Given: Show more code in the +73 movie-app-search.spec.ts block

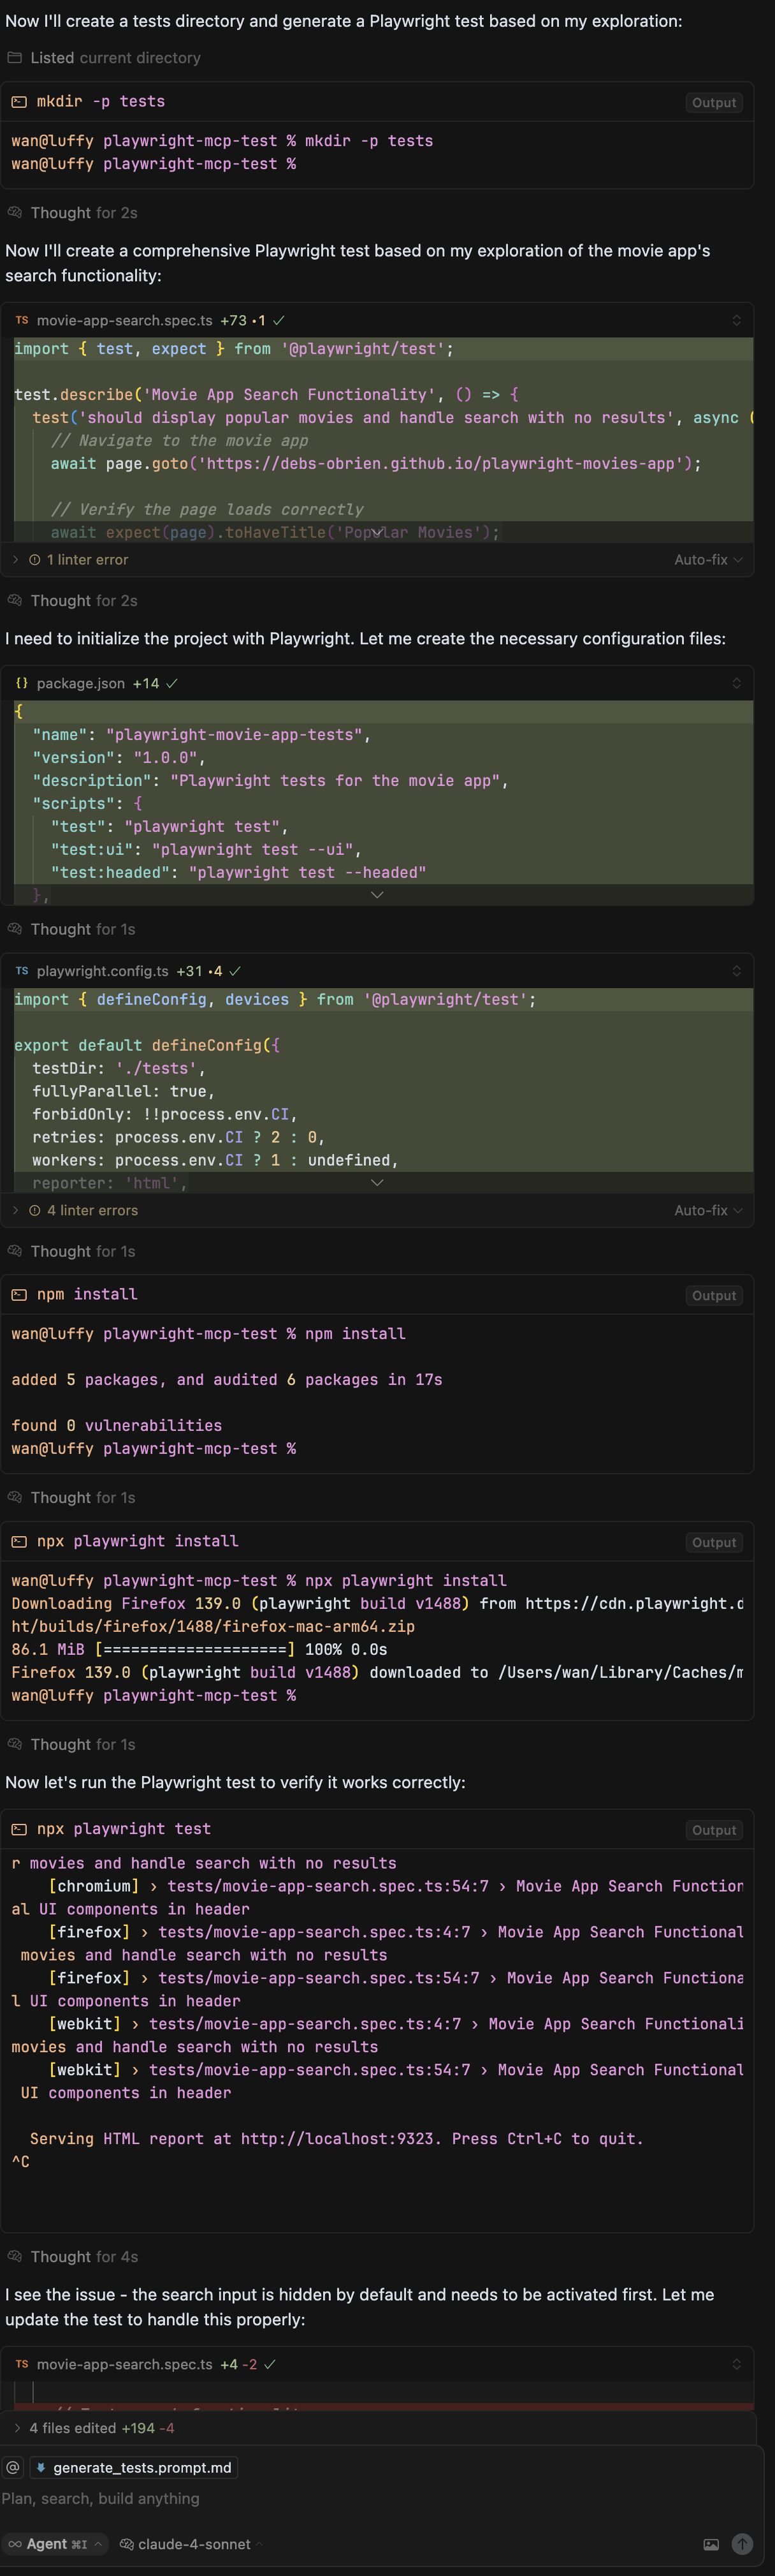Looking at the screenshot, I should tap(377, 532).
